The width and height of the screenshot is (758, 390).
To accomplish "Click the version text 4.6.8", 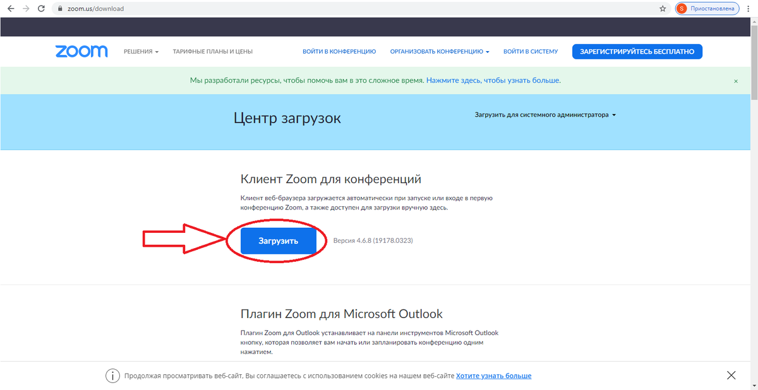I will tap(373, 240).
